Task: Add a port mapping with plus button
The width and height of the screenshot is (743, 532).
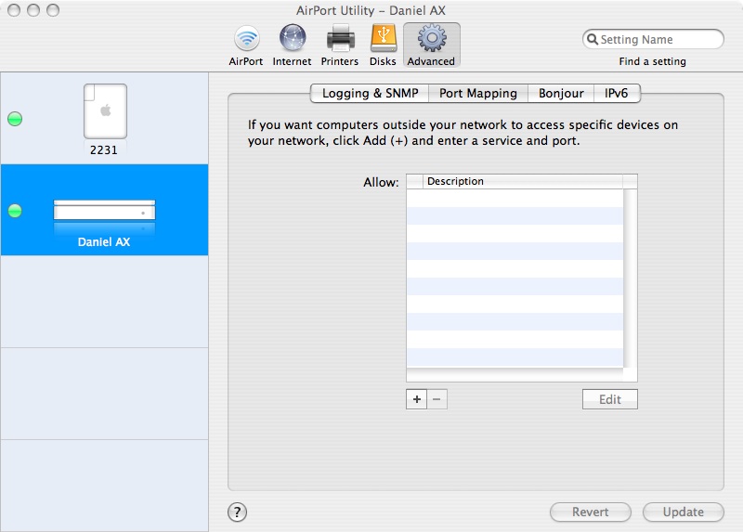Action: tap(416, 399)
